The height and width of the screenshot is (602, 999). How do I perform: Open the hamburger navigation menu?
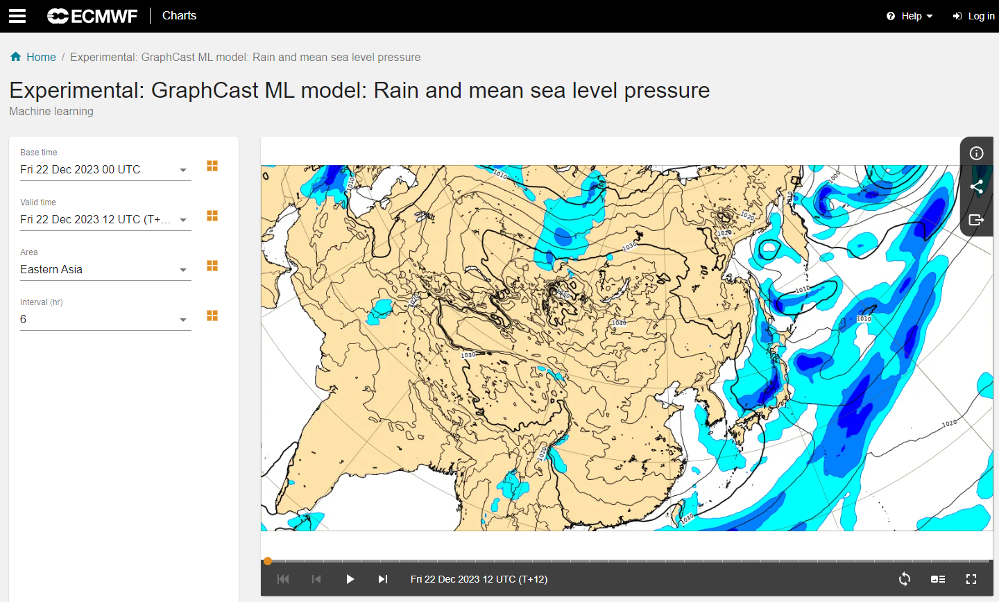17,15
